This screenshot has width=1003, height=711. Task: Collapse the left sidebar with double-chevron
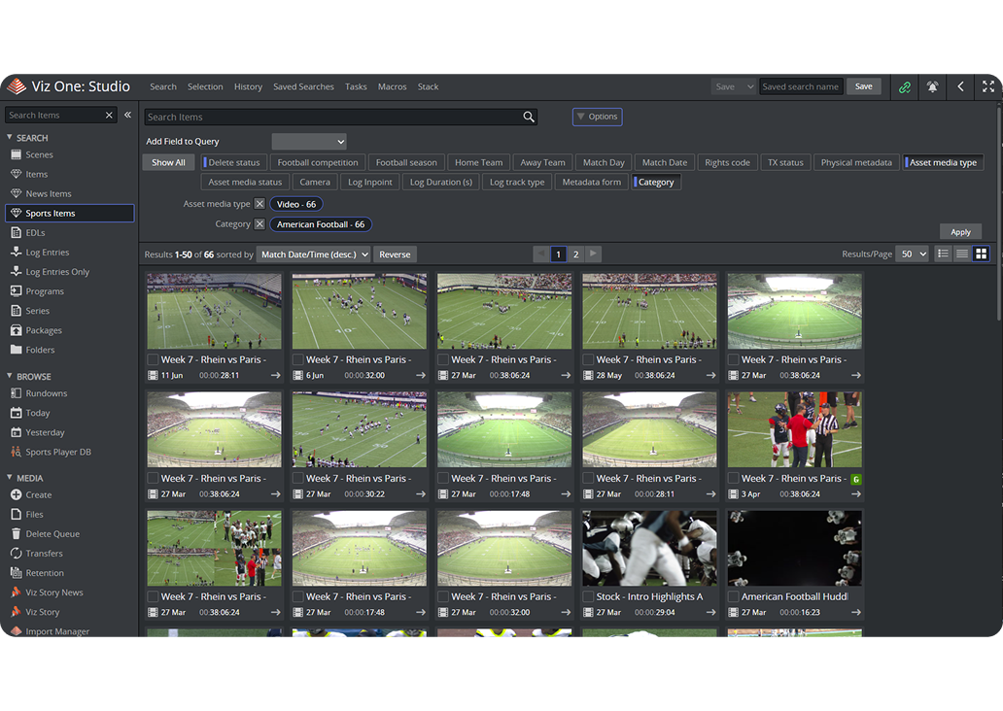click(127, 115)
